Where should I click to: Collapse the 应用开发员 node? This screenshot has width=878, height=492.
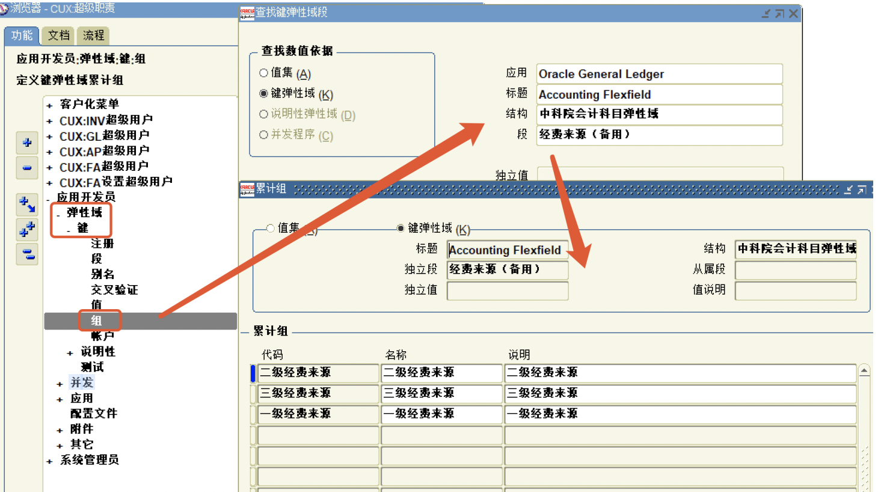pos(48,198)
